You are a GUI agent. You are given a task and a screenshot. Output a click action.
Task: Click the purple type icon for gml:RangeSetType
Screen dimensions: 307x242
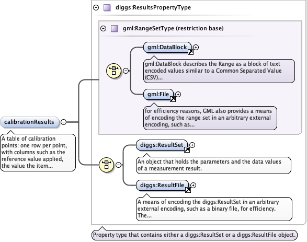click(115, 29)
